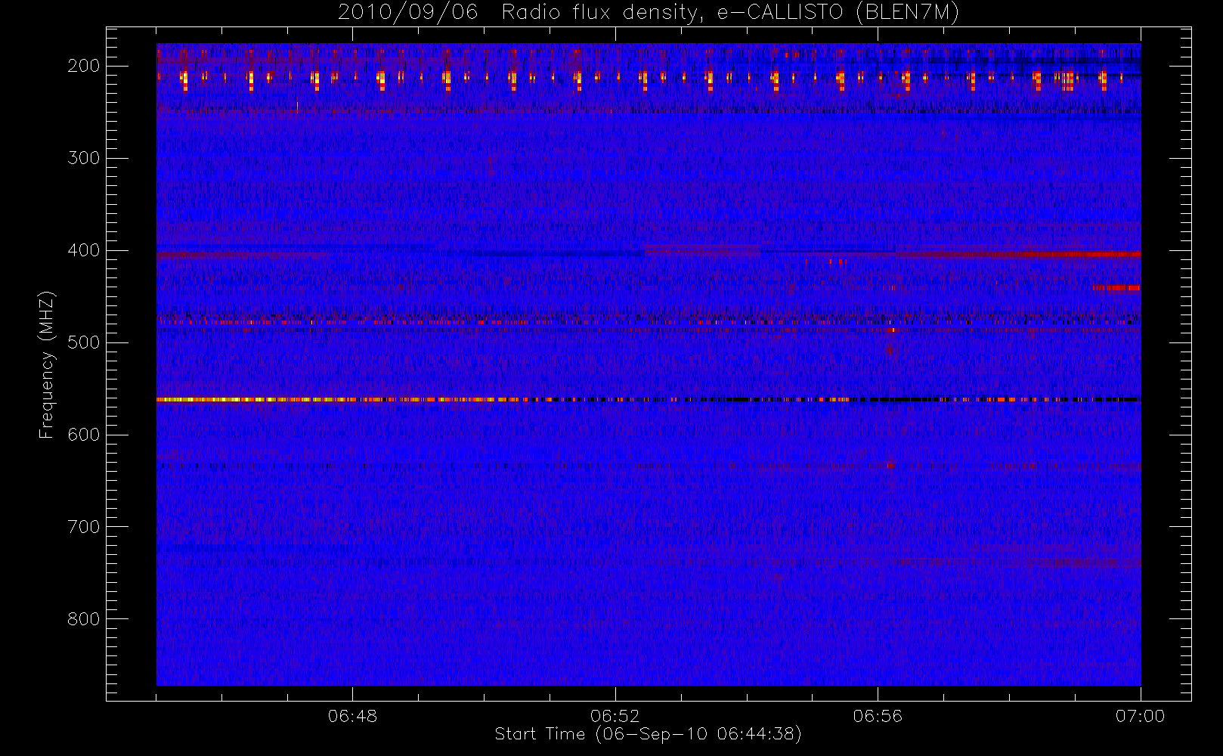Click the plot title '2010/09/06 Radio flux density'
1223x756 pixels.
click(x=522, y=12)
